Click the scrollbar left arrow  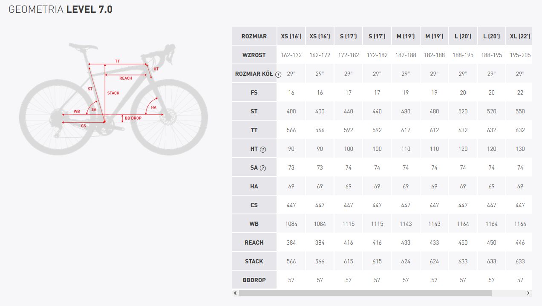[235, 293]
